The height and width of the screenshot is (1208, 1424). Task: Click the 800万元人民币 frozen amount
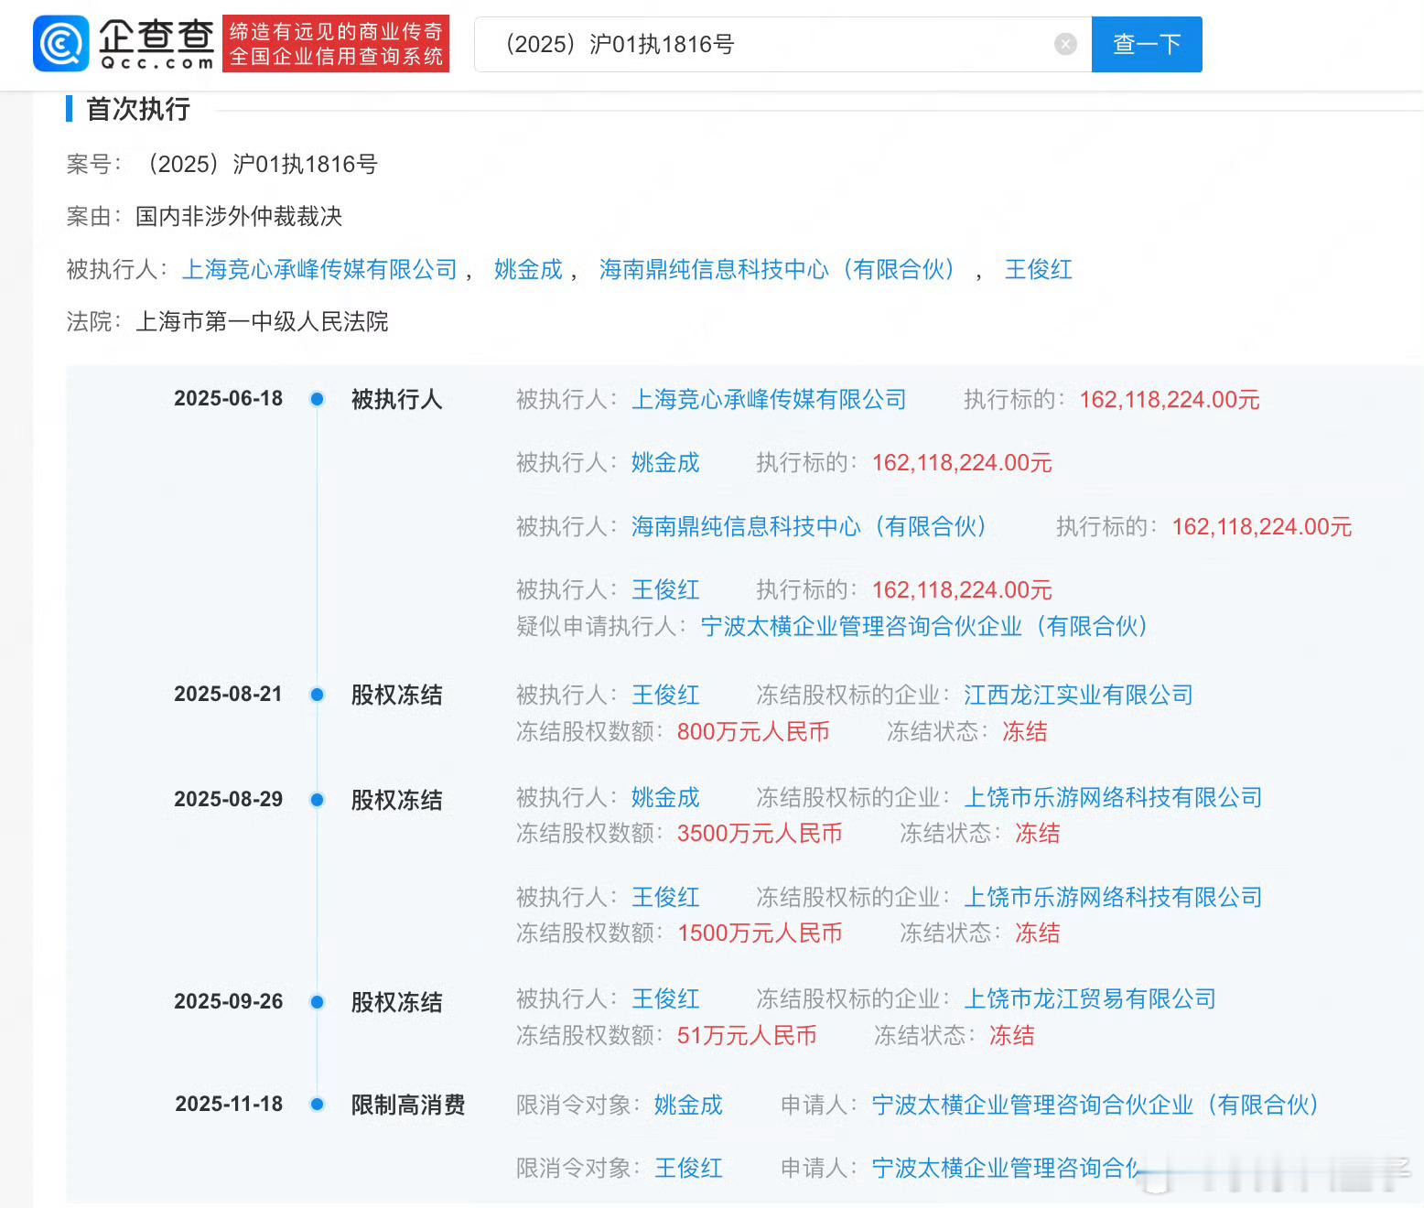click(x=753, y=731)
